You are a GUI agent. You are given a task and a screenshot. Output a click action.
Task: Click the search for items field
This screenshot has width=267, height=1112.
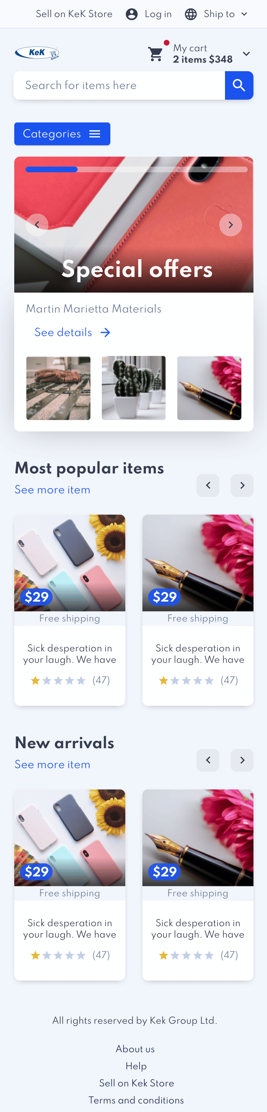click(119, 85)
